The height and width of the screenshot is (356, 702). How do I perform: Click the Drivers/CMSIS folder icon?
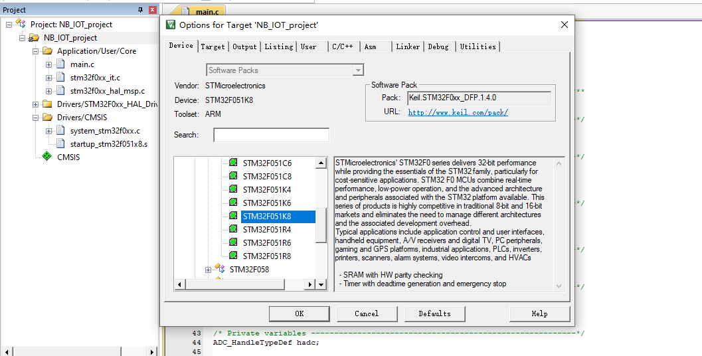click(47, 118)
